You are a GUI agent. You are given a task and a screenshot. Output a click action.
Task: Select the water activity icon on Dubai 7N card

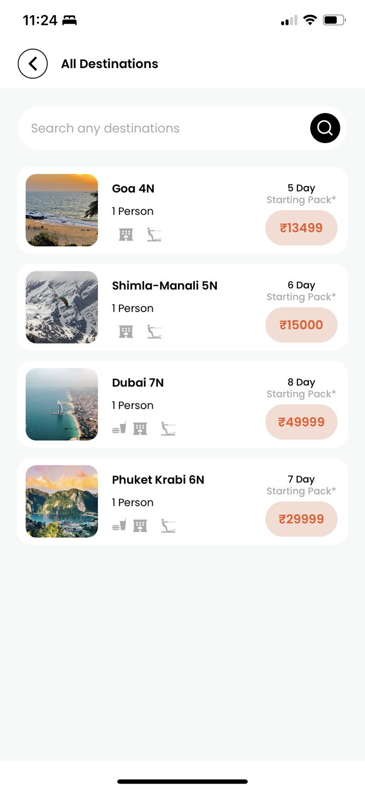coord(169,428)
